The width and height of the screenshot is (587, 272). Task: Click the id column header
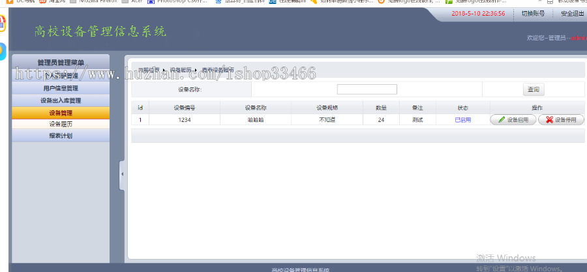point(140,108)
